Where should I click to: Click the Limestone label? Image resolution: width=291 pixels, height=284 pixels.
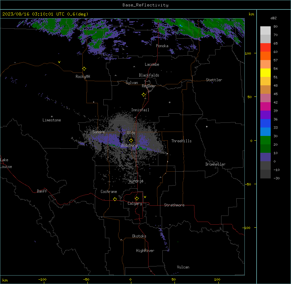[52, 120]
